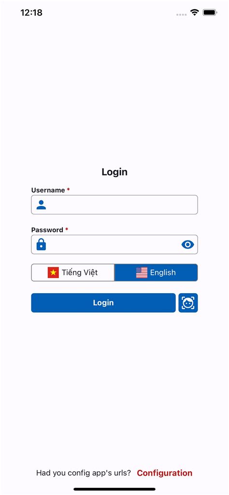Image resolution: width=229 pixels, height=495 pixels.
Task: Check the Wi-Fi status icon
Action: coord(195,13)
